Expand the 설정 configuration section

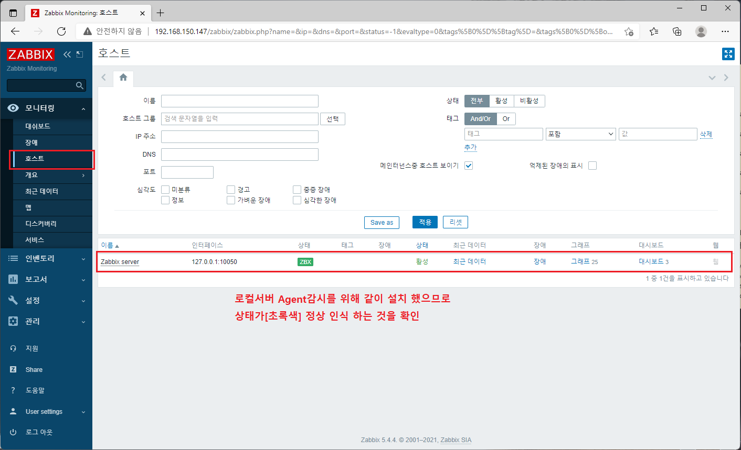[46, 300]
